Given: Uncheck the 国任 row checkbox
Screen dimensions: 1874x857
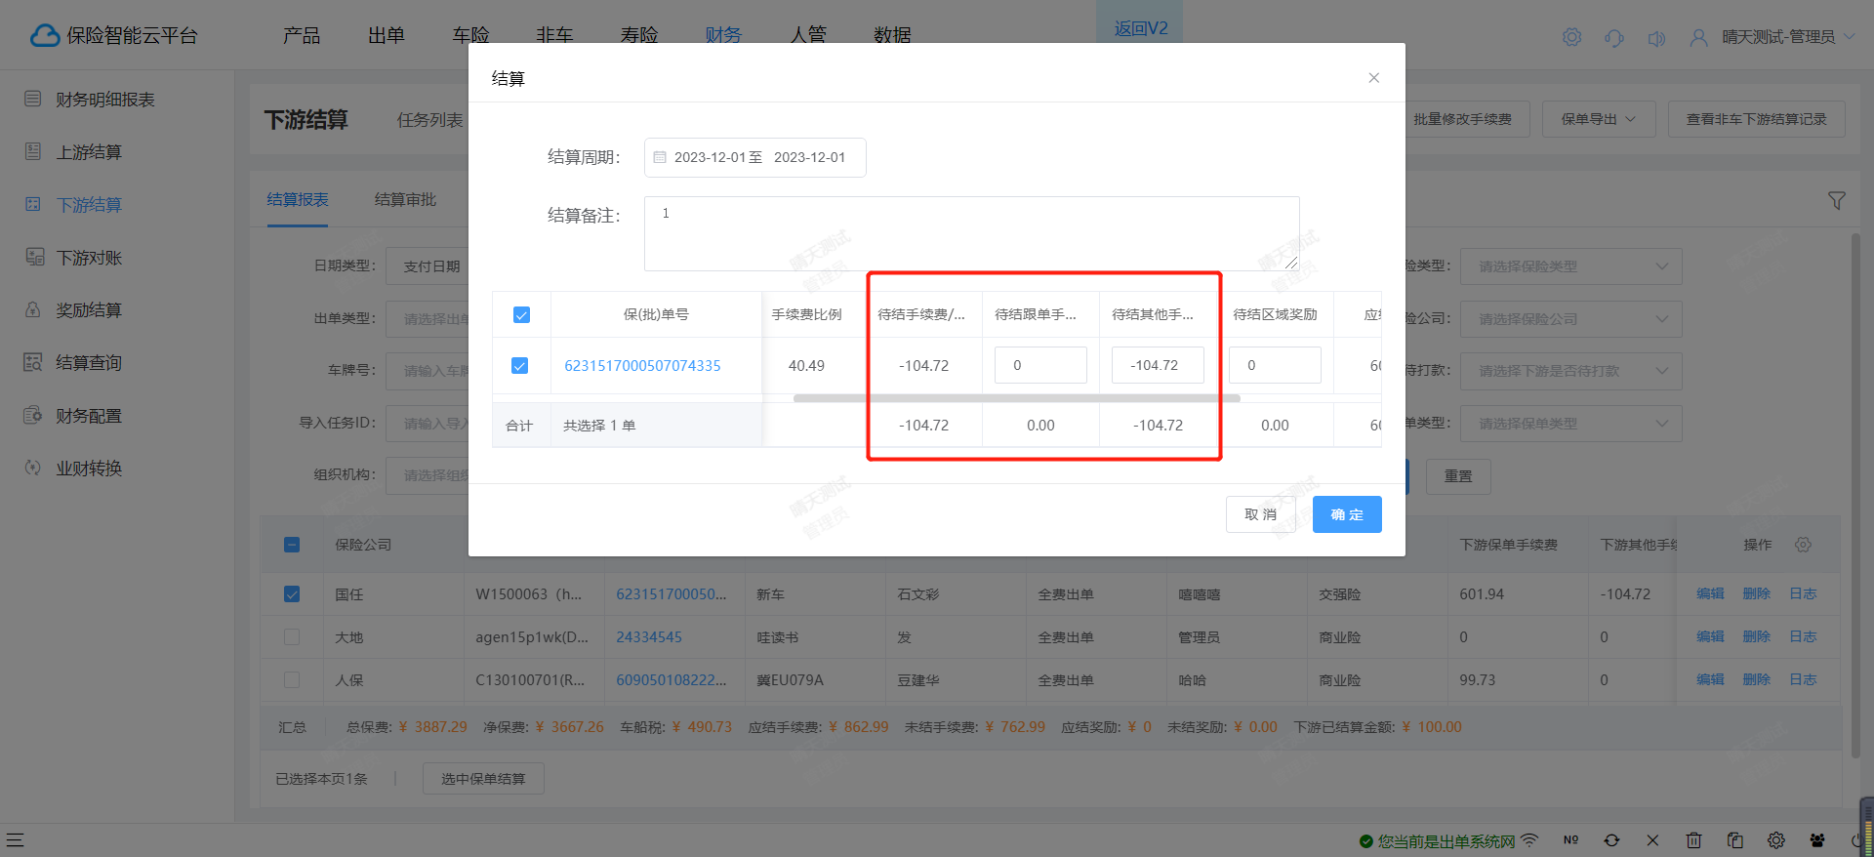Looking at the screenshot, I should pyautogui.click(x=292, y=593).
